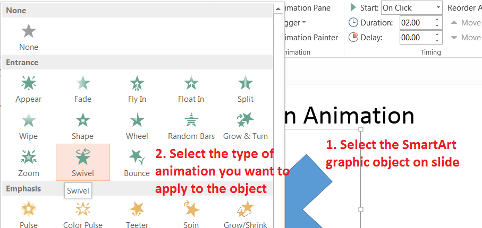
Task: Open the Start timing dropdown
Action: point(437,8)
